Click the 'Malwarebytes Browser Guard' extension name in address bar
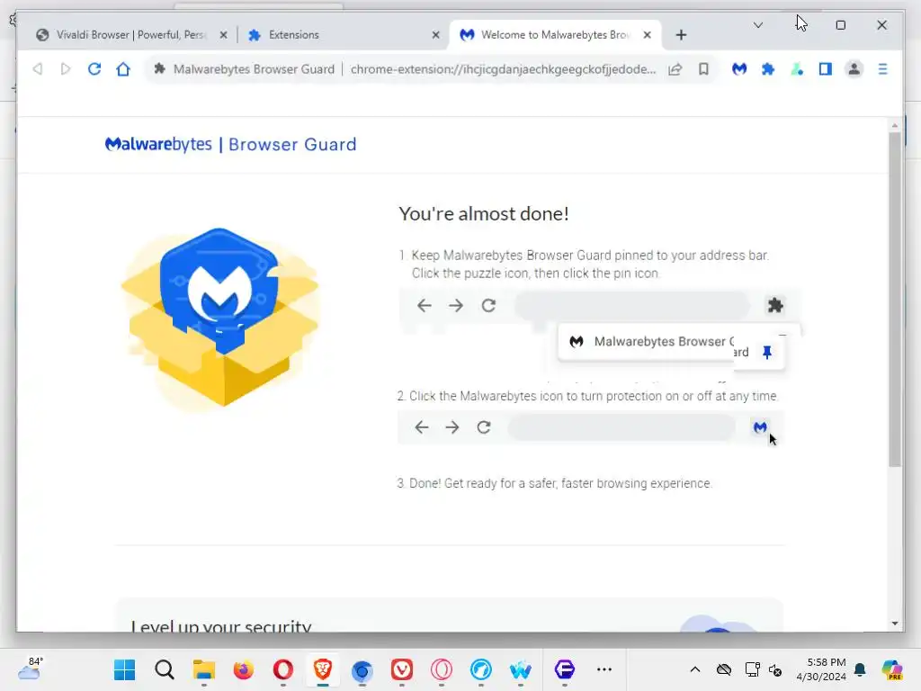Image resolution: width=921 pixels, height=691 pixels. click(x=254, y=69)
